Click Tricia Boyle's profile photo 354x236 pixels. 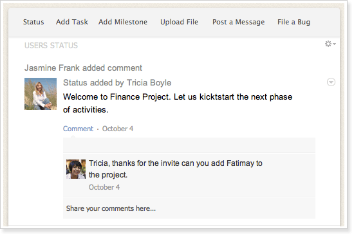[x=41, y=94]
